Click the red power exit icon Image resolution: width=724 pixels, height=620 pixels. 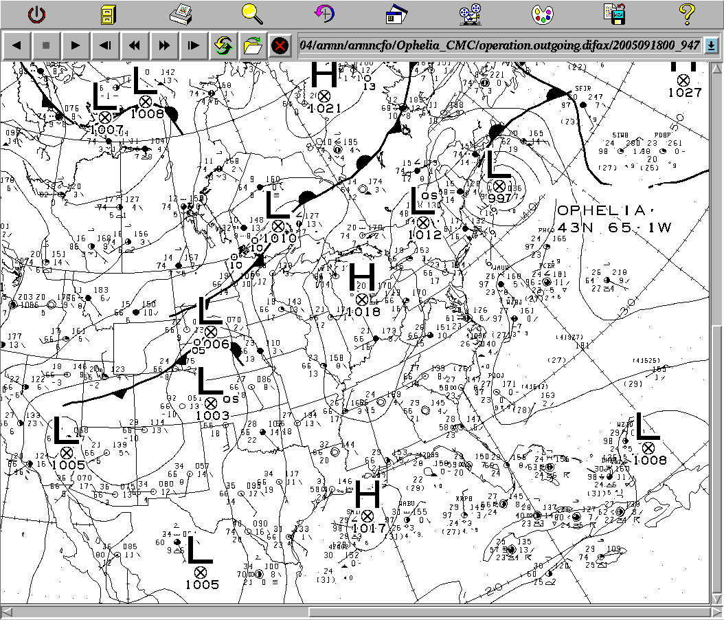click(37, 14)
